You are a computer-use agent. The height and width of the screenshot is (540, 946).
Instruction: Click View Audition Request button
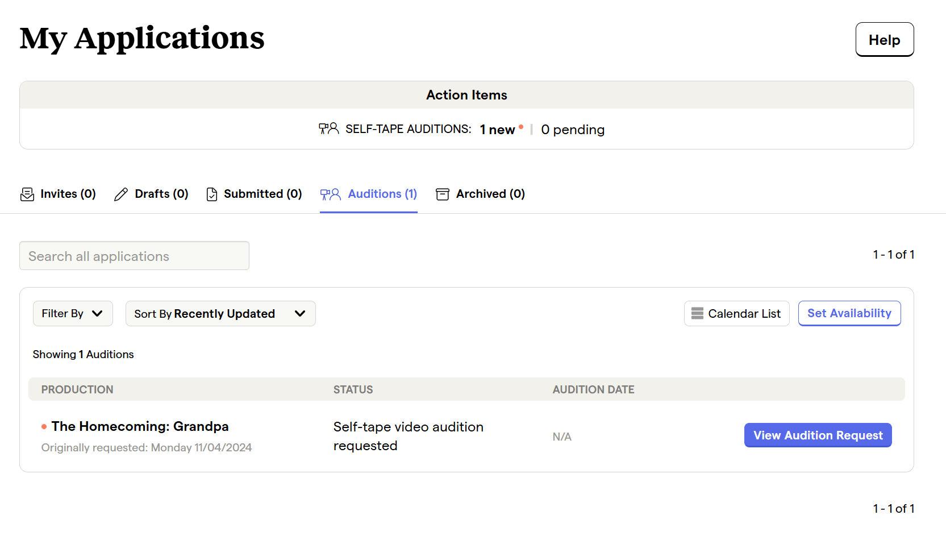click(x=818, y=435)
